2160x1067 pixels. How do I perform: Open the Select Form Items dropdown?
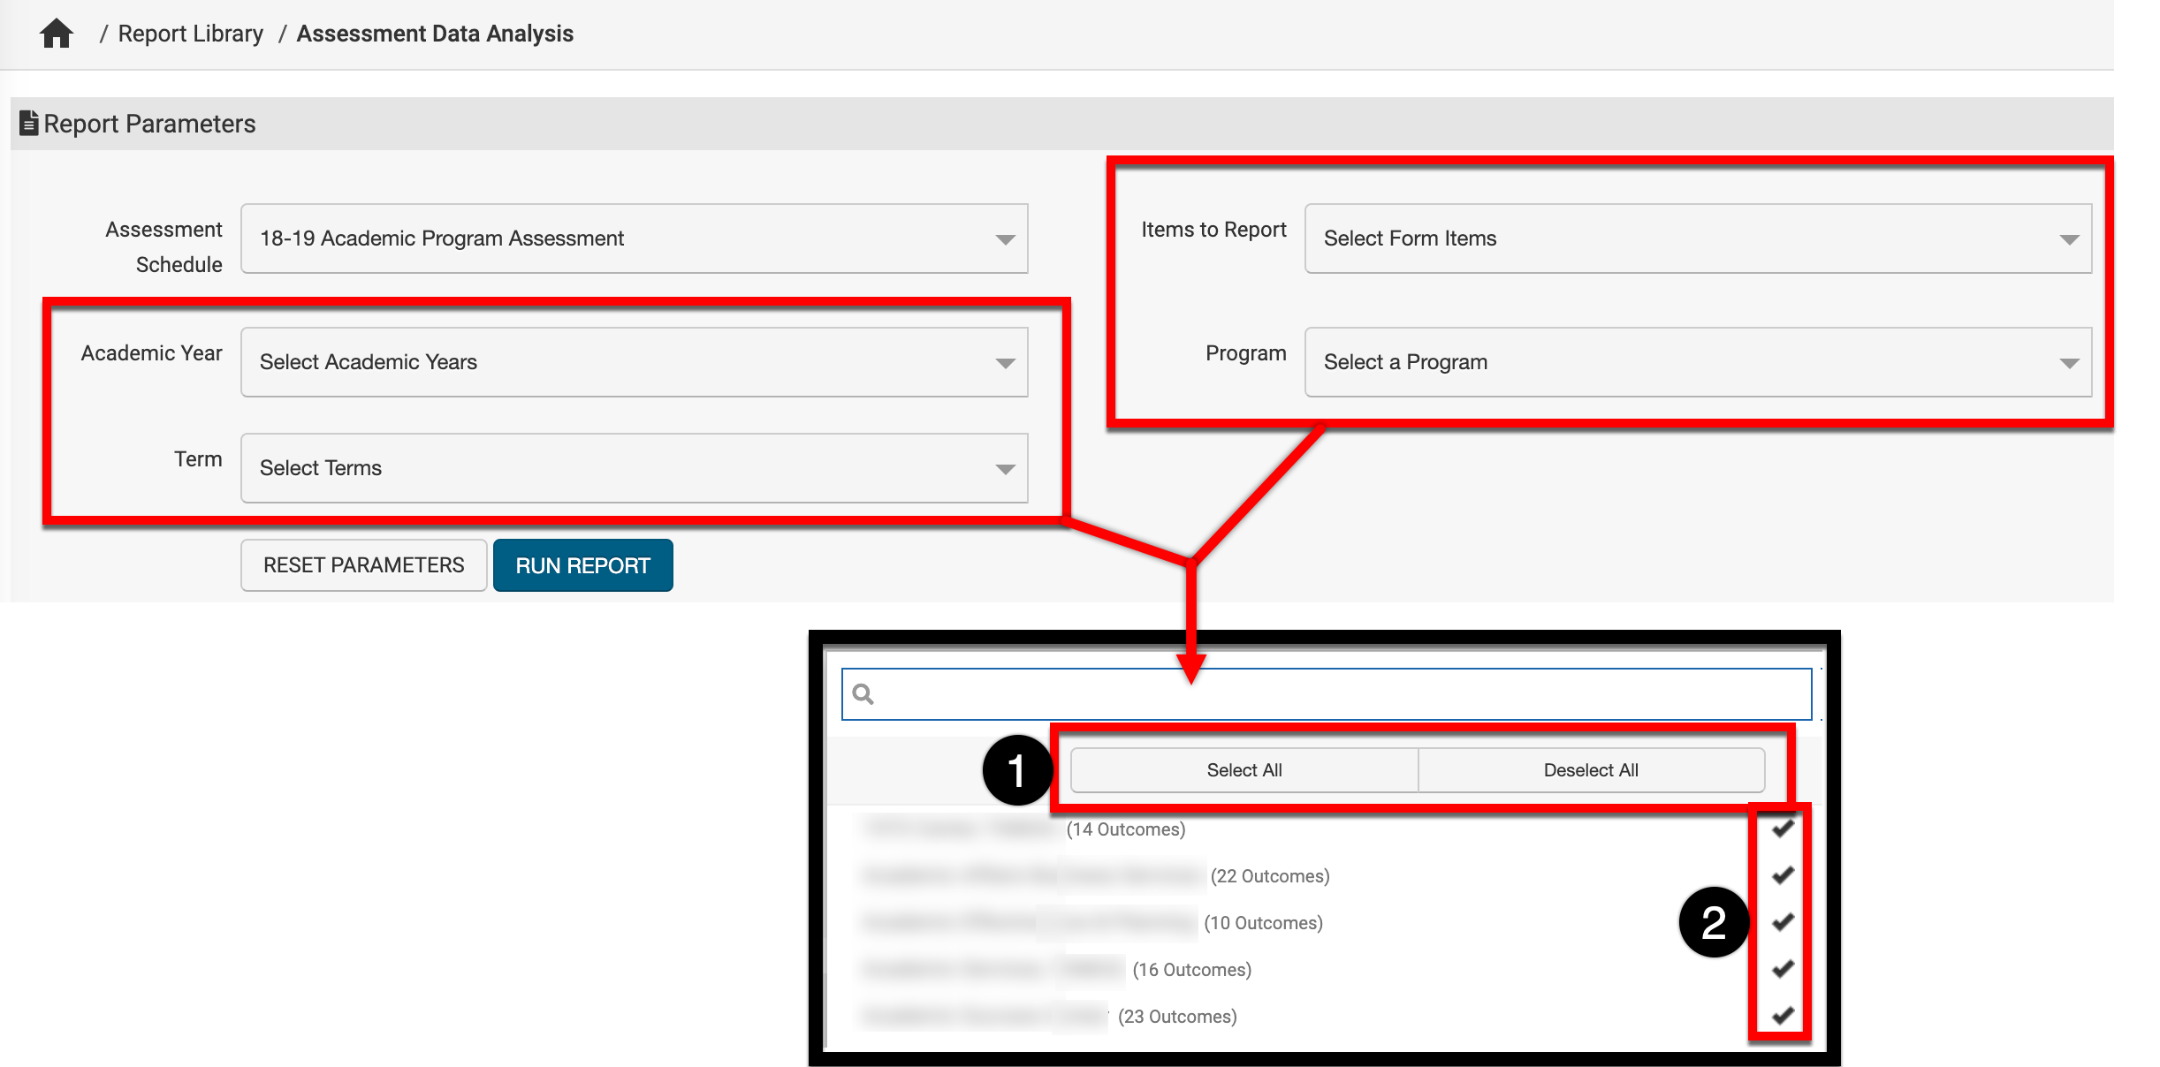click(x=1697, y=238)
